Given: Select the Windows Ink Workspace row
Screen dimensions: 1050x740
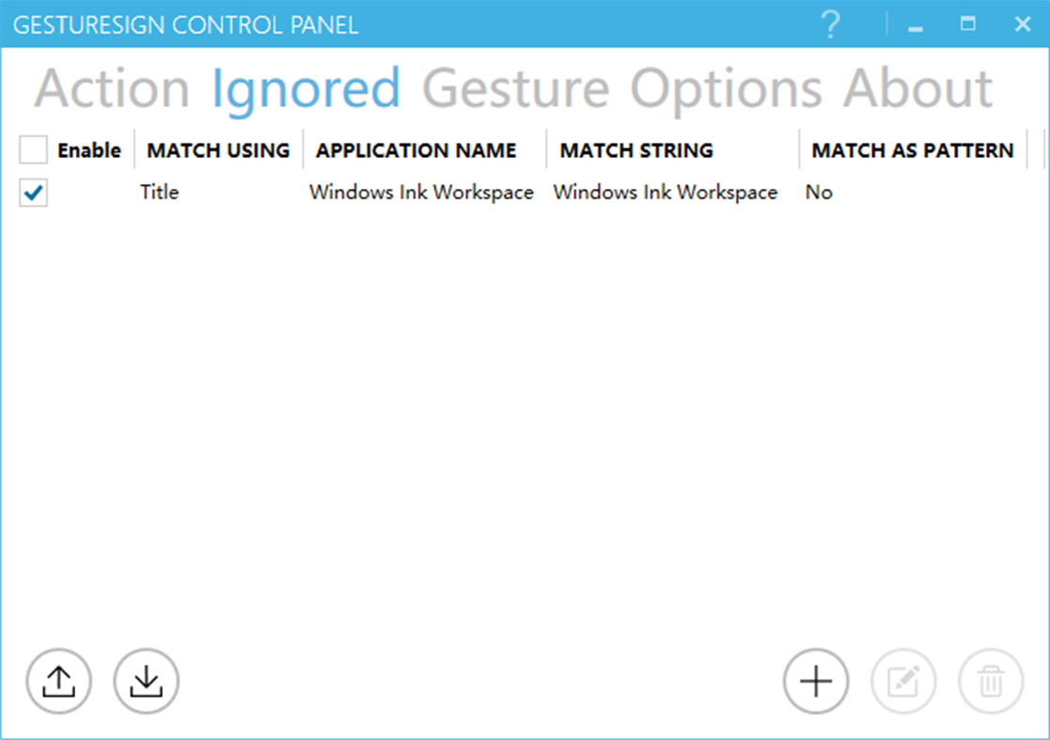Looking at the screenshot, I should coord(423,192).
